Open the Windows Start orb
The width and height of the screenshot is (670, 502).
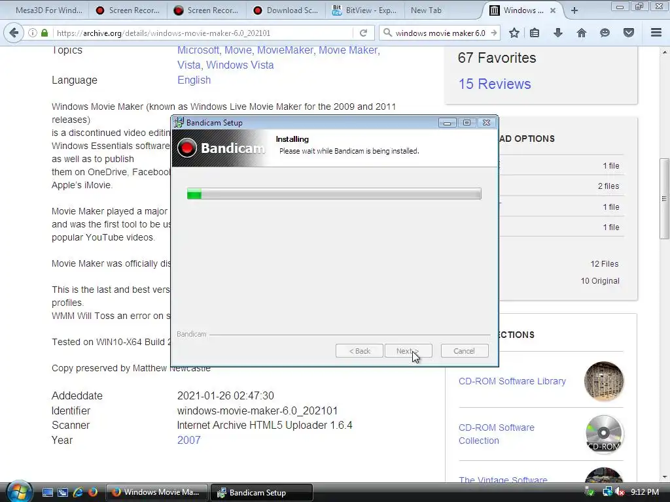click(x=19, y=492)
